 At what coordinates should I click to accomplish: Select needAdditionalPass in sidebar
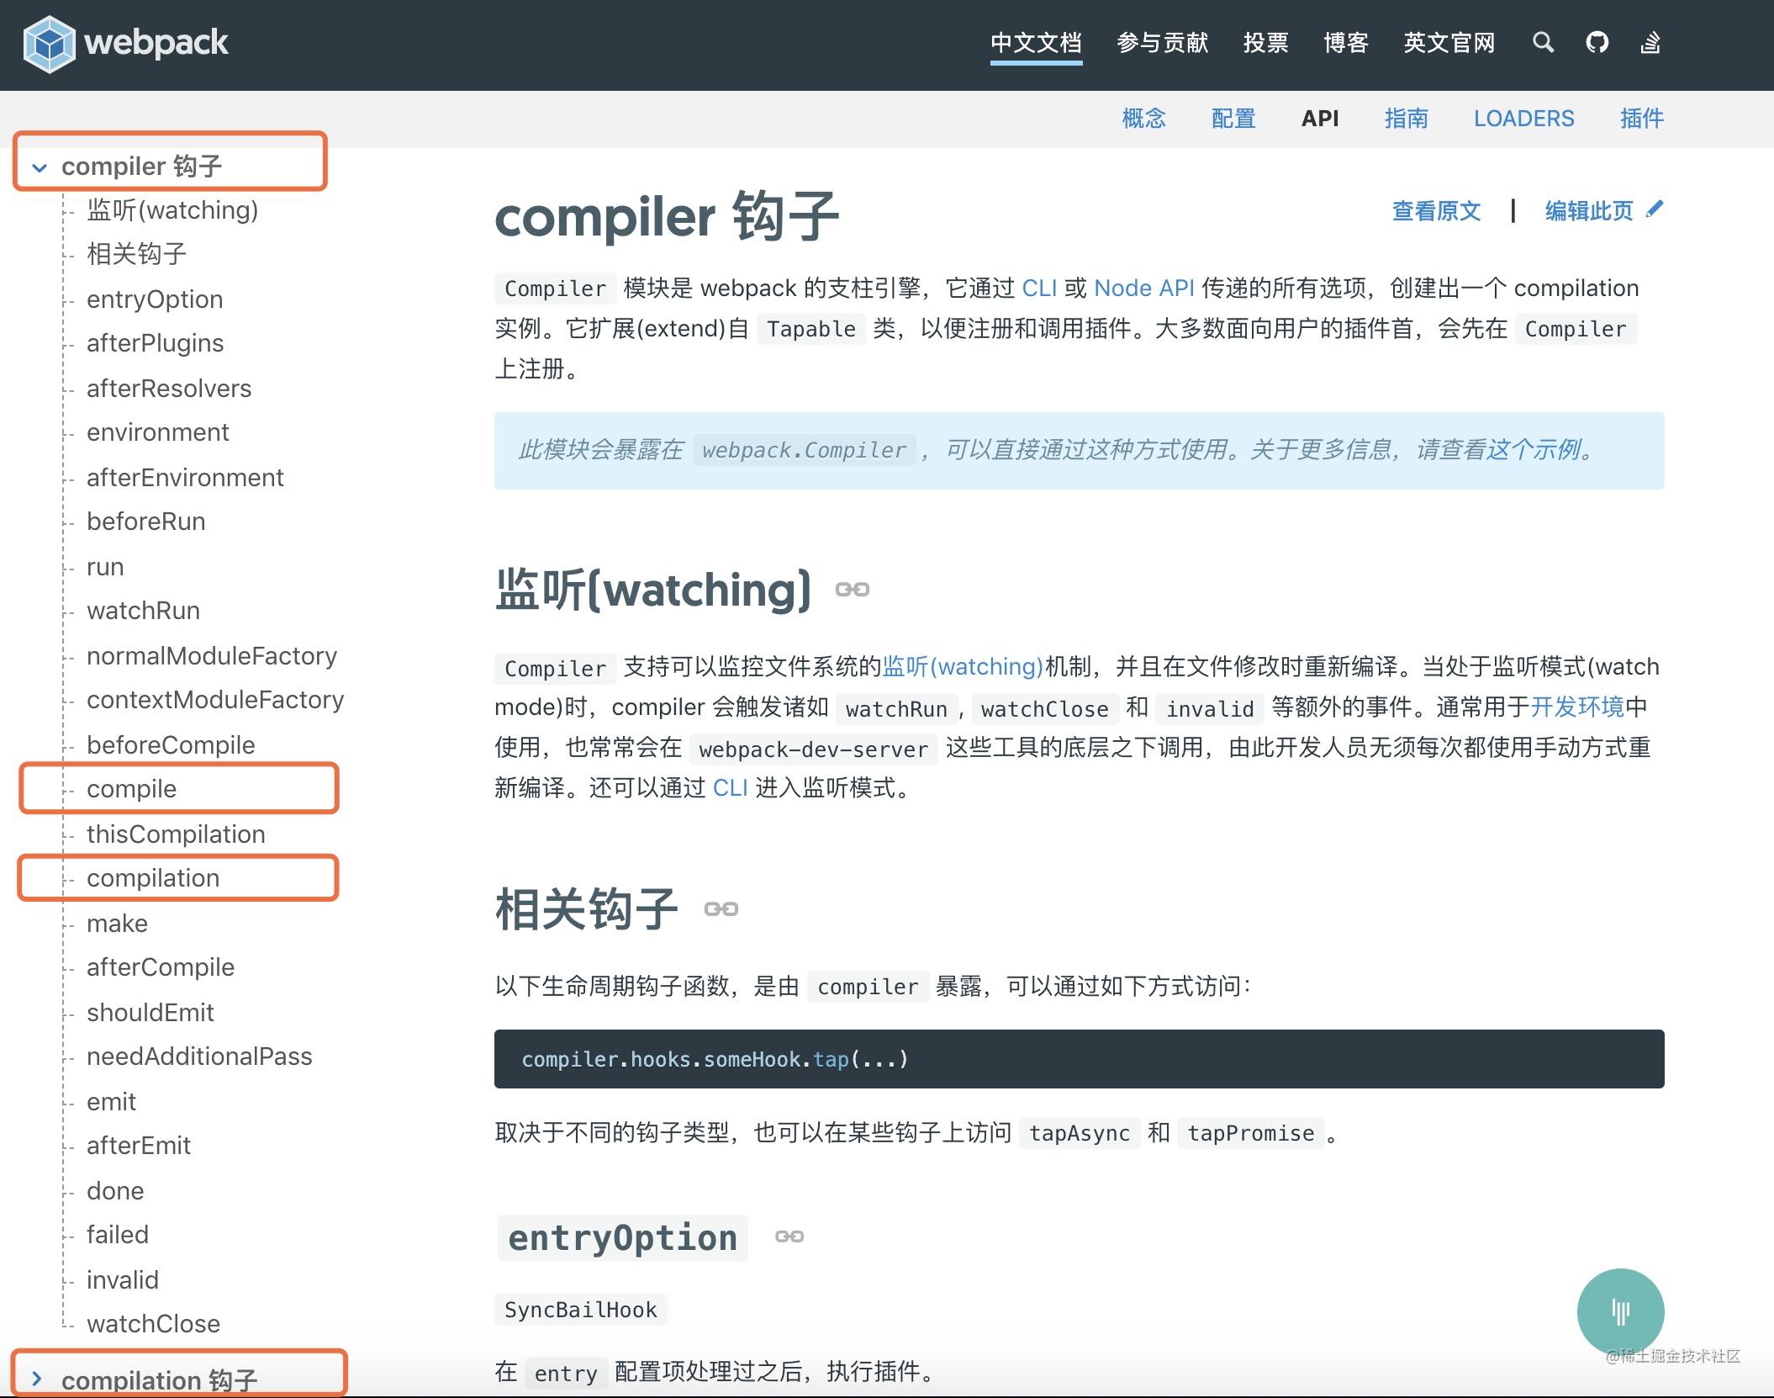tap(199, 1056)
